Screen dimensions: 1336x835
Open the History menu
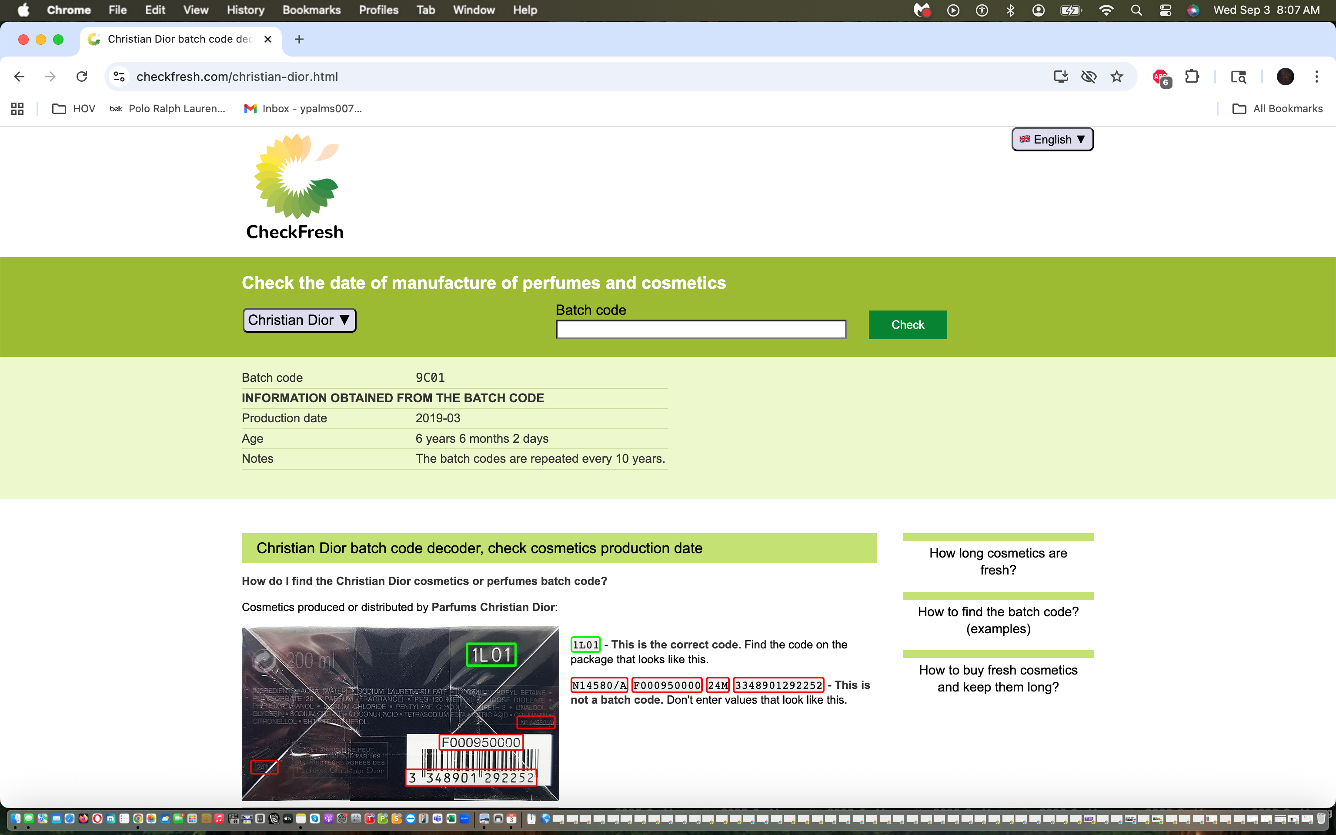tap(245, 10)
